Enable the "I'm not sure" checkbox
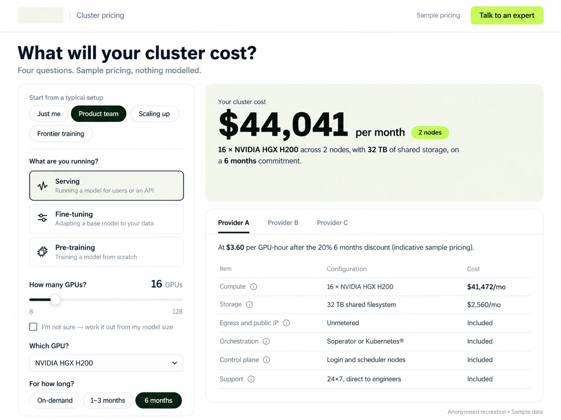561x420 pixels. pos(33,327)
